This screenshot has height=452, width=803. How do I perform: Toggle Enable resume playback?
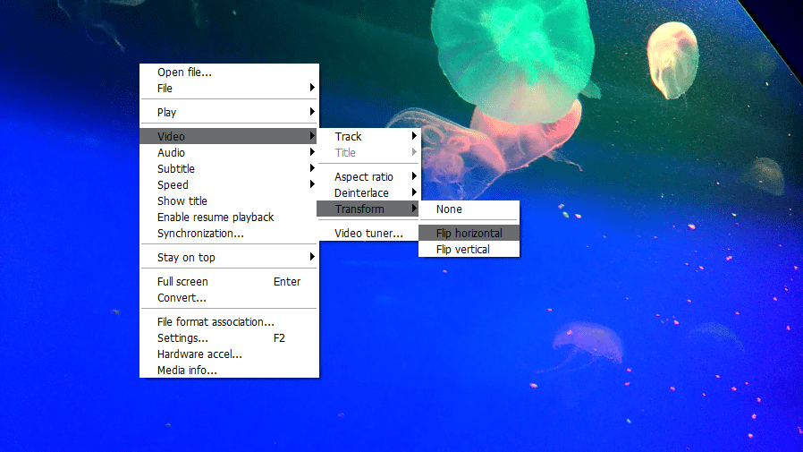229,217
